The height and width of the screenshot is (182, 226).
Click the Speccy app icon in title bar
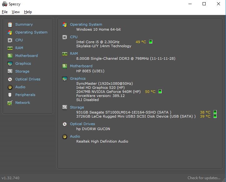pyautogui.click(x=4, y=4)
